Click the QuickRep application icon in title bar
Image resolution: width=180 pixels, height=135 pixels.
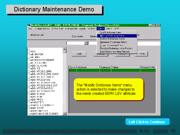point(29,25)
